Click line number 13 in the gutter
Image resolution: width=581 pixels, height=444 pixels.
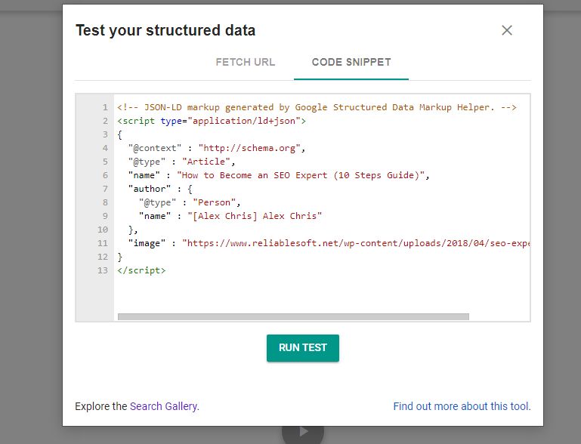coord(103,270)
